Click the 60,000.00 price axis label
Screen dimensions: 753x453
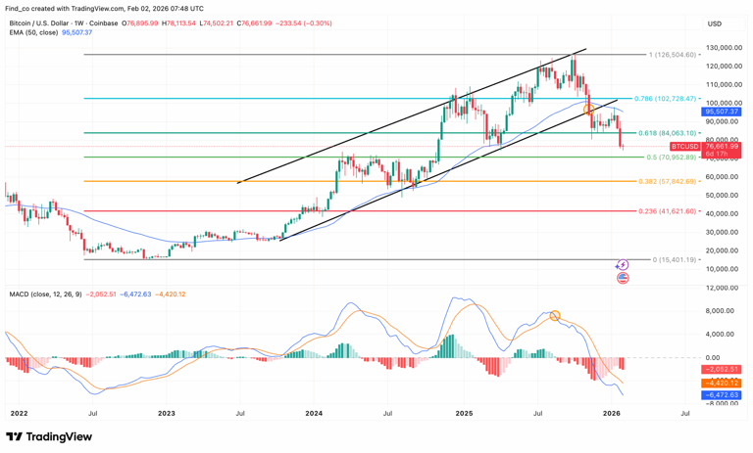pyautogui.click(x=724, y=177)
